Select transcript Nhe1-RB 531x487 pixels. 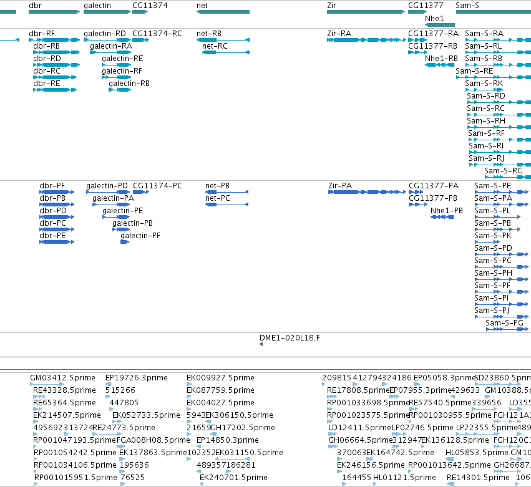(x=439, y=65)
